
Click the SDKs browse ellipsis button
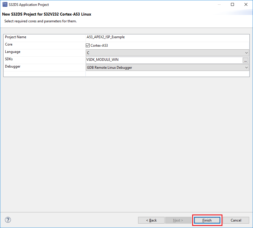pyautogui.click(x=245, y=60)
